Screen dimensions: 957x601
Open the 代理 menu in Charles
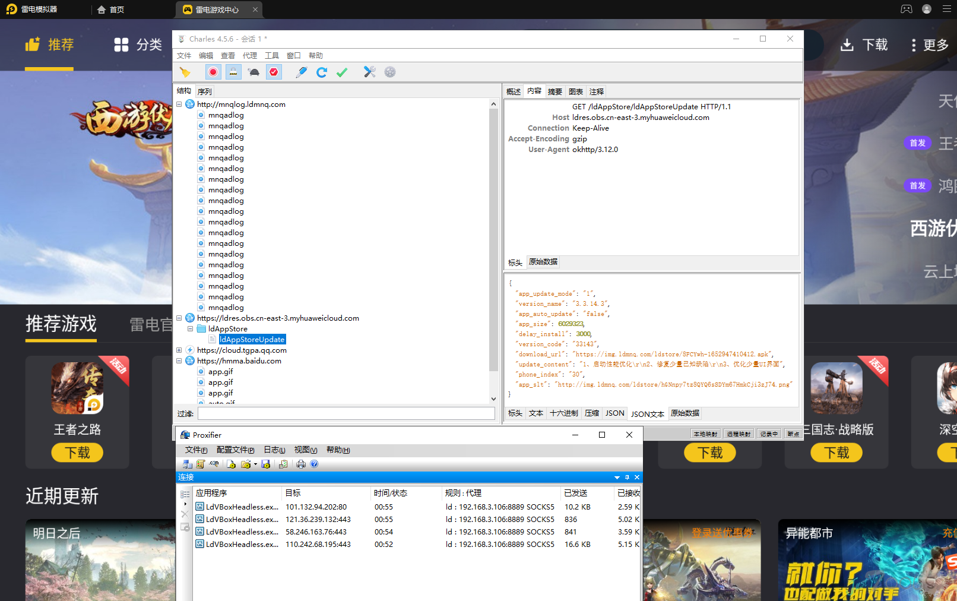(249, 56)
